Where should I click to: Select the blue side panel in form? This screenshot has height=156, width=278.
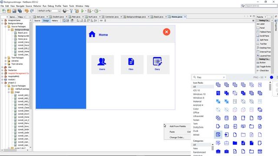point(61,67)
